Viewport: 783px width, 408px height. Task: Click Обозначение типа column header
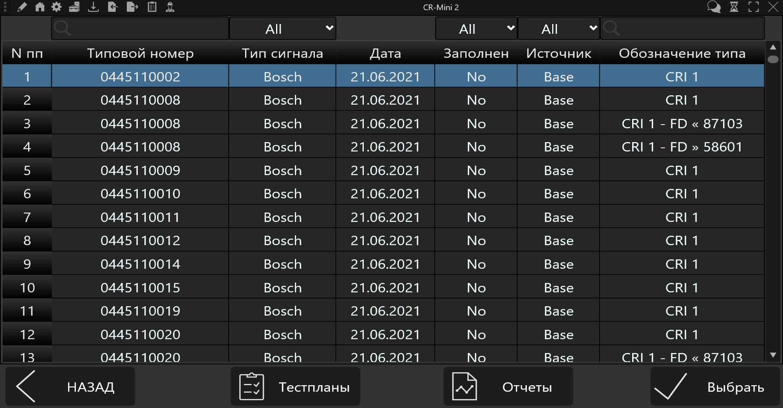click(682, 53)
